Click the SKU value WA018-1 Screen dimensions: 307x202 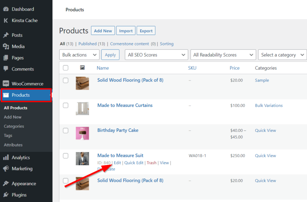pyautogui.click(x=197, y=156)
